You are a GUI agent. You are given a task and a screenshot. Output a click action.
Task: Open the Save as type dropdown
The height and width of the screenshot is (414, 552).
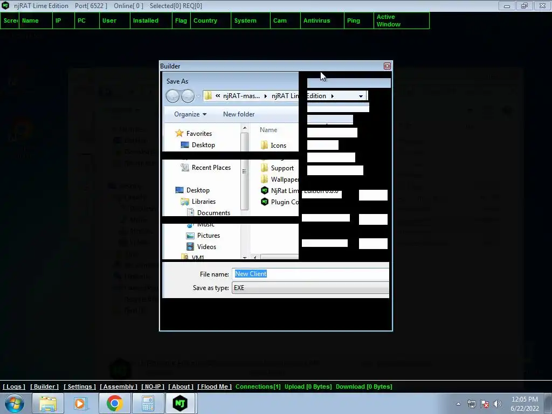click(x=310, y=288)
